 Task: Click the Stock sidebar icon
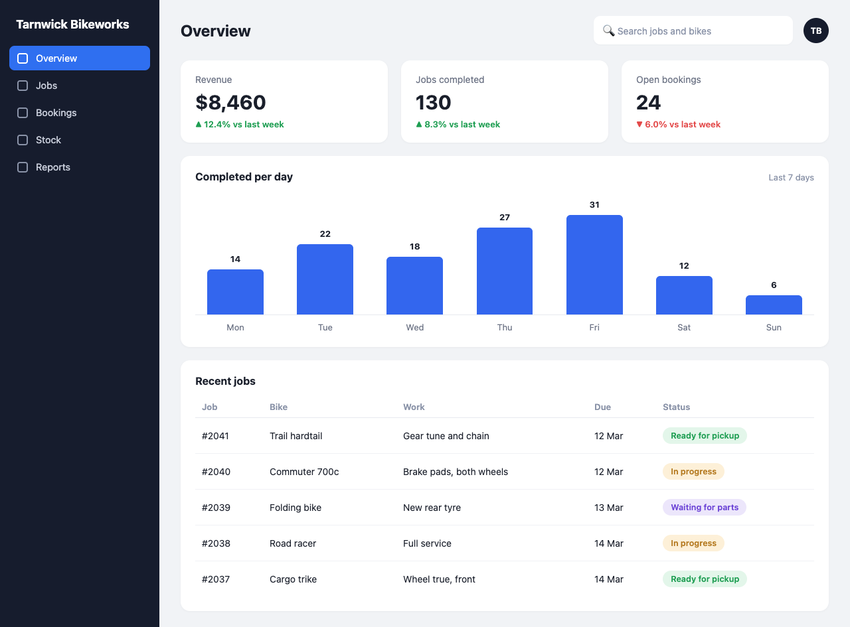23,140
